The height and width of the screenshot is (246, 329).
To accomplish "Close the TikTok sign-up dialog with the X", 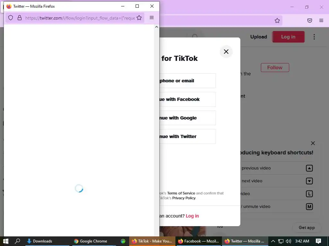I will [226, 52].
